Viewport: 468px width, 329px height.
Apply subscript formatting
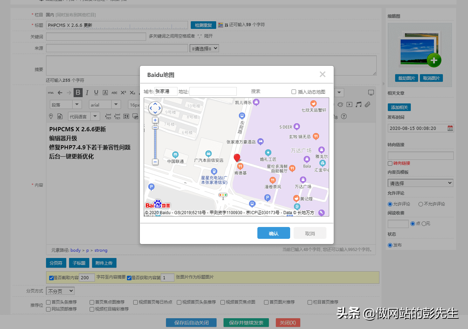coord(133,93)
